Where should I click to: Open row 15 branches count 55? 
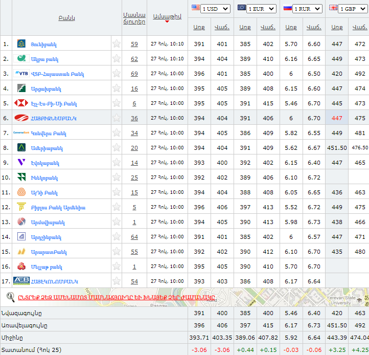coord(134,252)
